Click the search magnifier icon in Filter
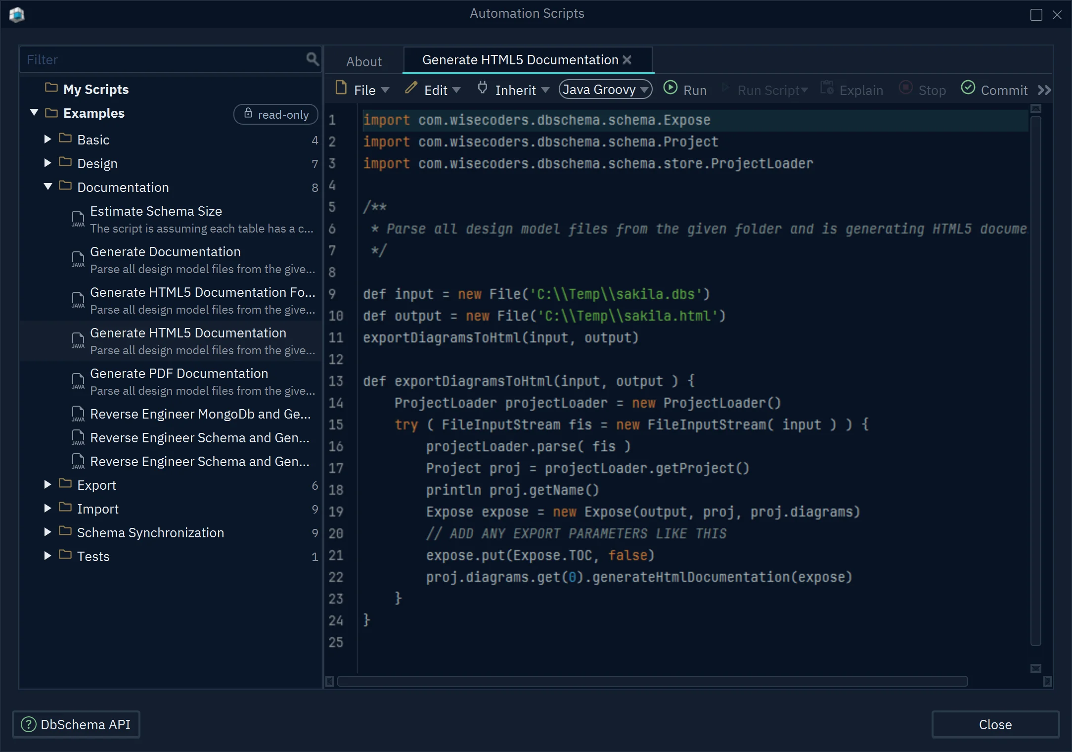 click(x=312, y=59)
